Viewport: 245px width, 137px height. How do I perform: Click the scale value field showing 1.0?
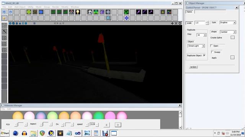[200, 23]
